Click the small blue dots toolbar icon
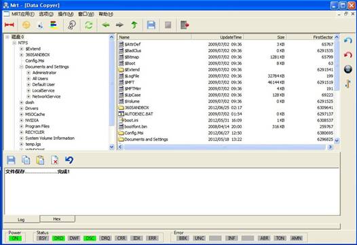Viewport: 357px width, 245px height. (x=40, y=26)
